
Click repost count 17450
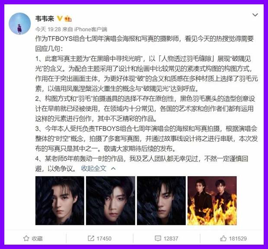pyautogui.click(x=104, y=238)
